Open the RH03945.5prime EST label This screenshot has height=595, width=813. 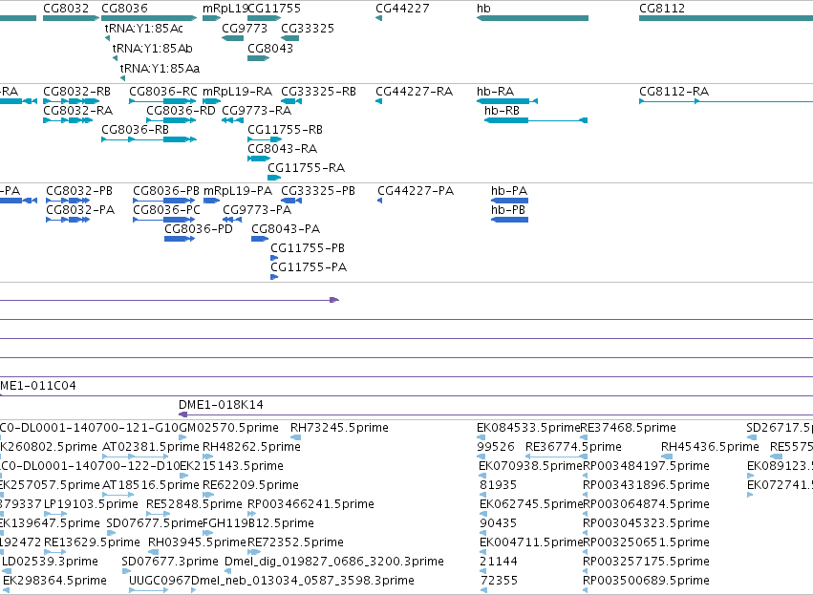[x=197, y=542]
